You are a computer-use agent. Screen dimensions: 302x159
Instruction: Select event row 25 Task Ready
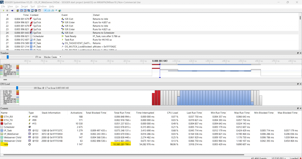click(x=149, y=36)
